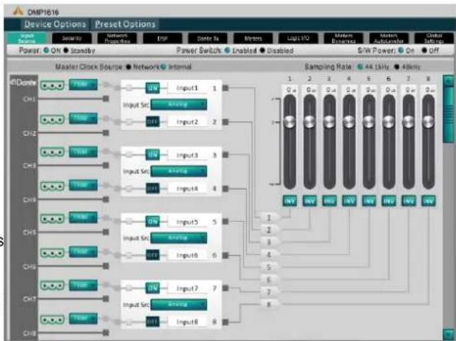Click the Dante CH2 routing node square
Image resolution: width=456 pixels, height=341 pixels.
[x=106, y=133]
